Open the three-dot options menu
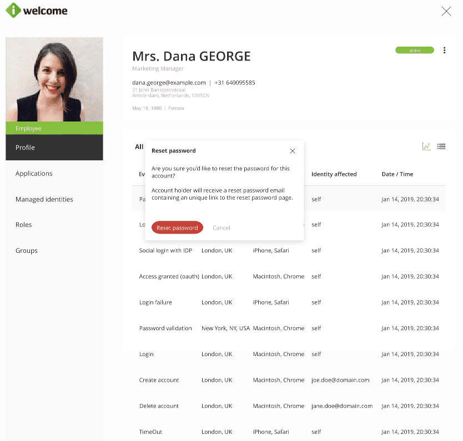This screenshot has width=463, height=441. point(444,50)
